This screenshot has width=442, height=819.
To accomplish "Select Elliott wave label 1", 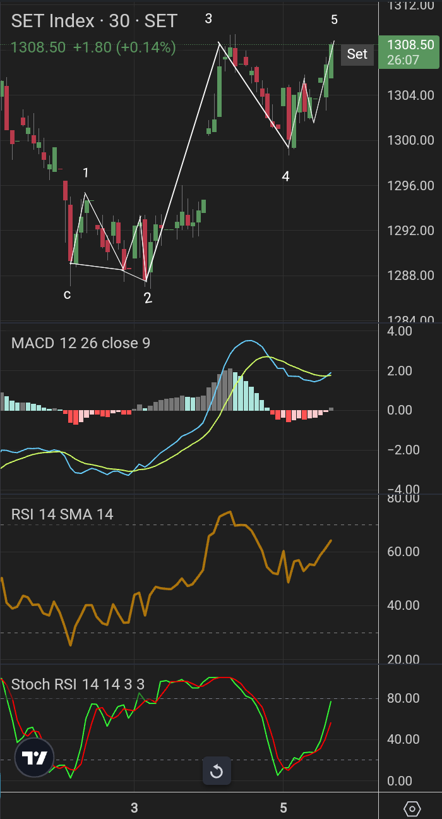I will (86, 173).
